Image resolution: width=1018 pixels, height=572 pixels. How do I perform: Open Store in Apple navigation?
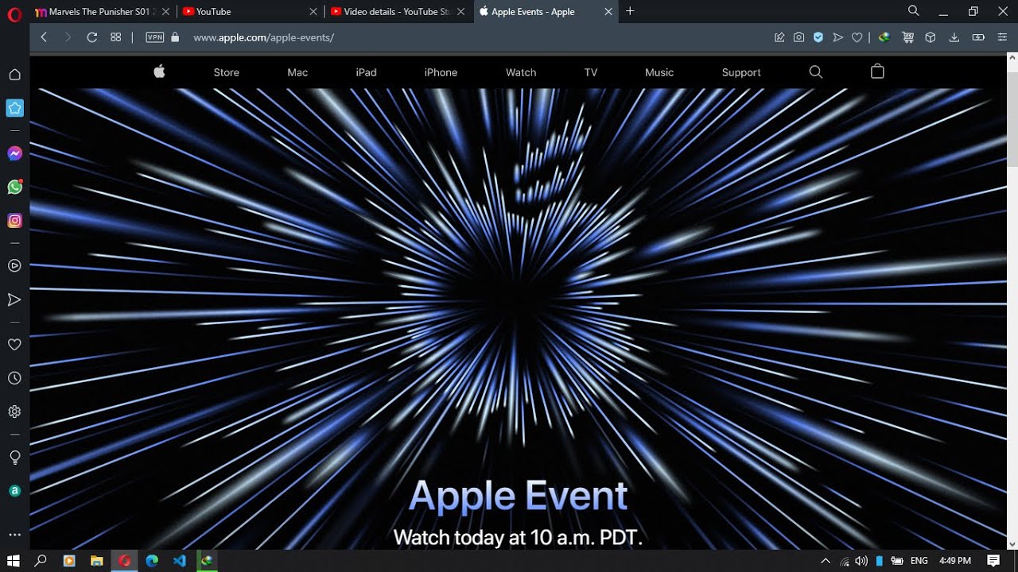(227, 72)
